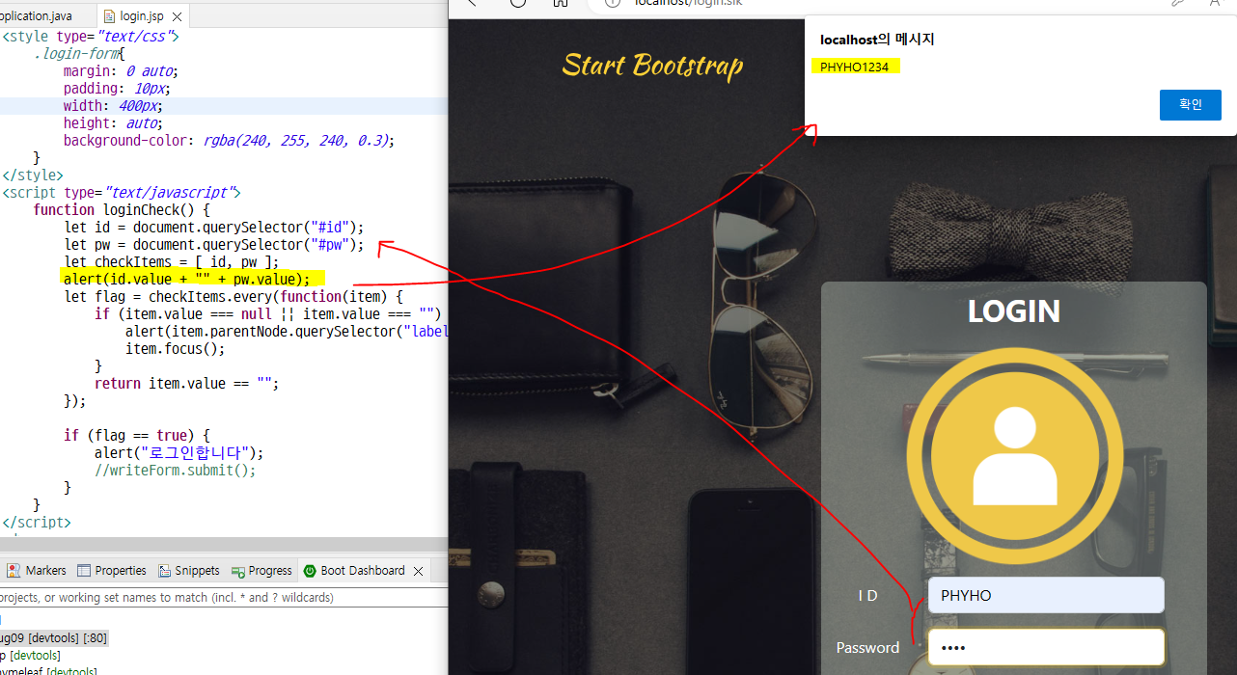Click the 'item.focus();' code line

(175, 349)
